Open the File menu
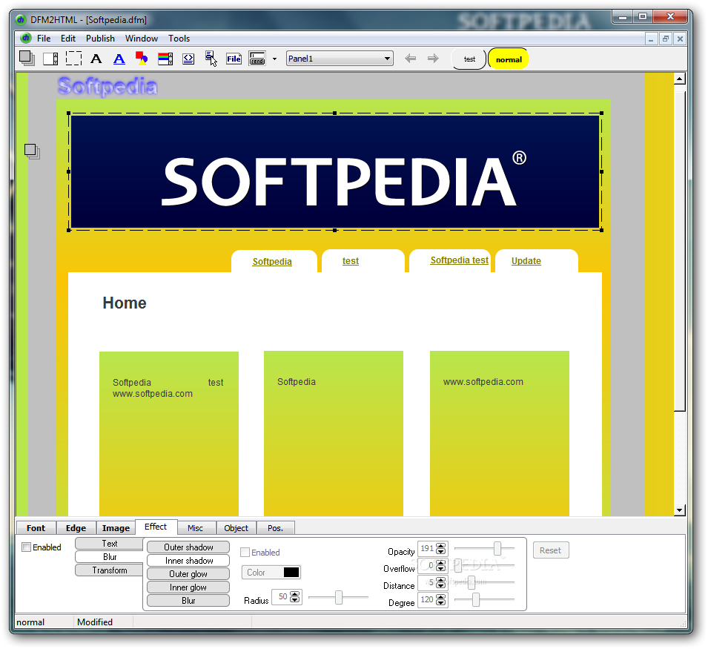The image size is (708, 649). (43, 39)
